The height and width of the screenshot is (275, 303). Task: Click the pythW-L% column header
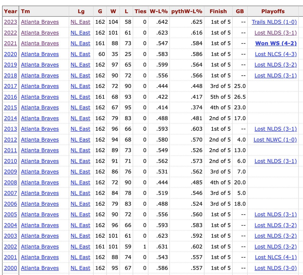point(187,11)
